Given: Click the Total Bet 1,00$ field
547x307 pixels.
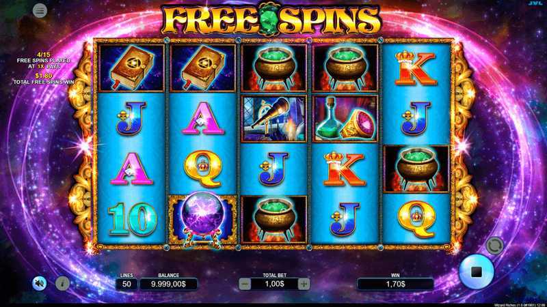Looking at the screenshot, I should click(x=274, y=284).
